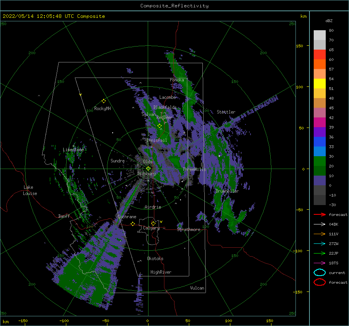
Task: Click the Limestone label
Action: [73, 150]
